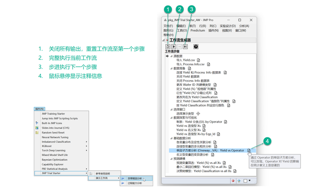
Task: Click note icon on highlighted Yield vs Operator row
Action: click(249, 150)
